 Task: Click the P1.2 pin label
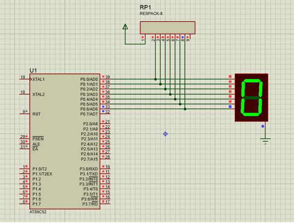(37, 179)
